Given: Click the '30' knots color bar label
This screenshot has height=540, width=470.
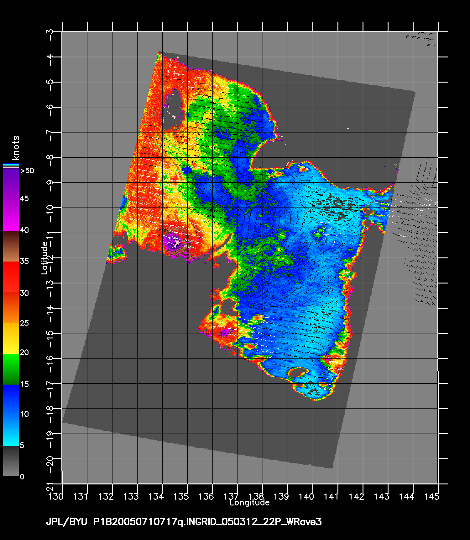Looking at the screenshot, I should point(24,293).
